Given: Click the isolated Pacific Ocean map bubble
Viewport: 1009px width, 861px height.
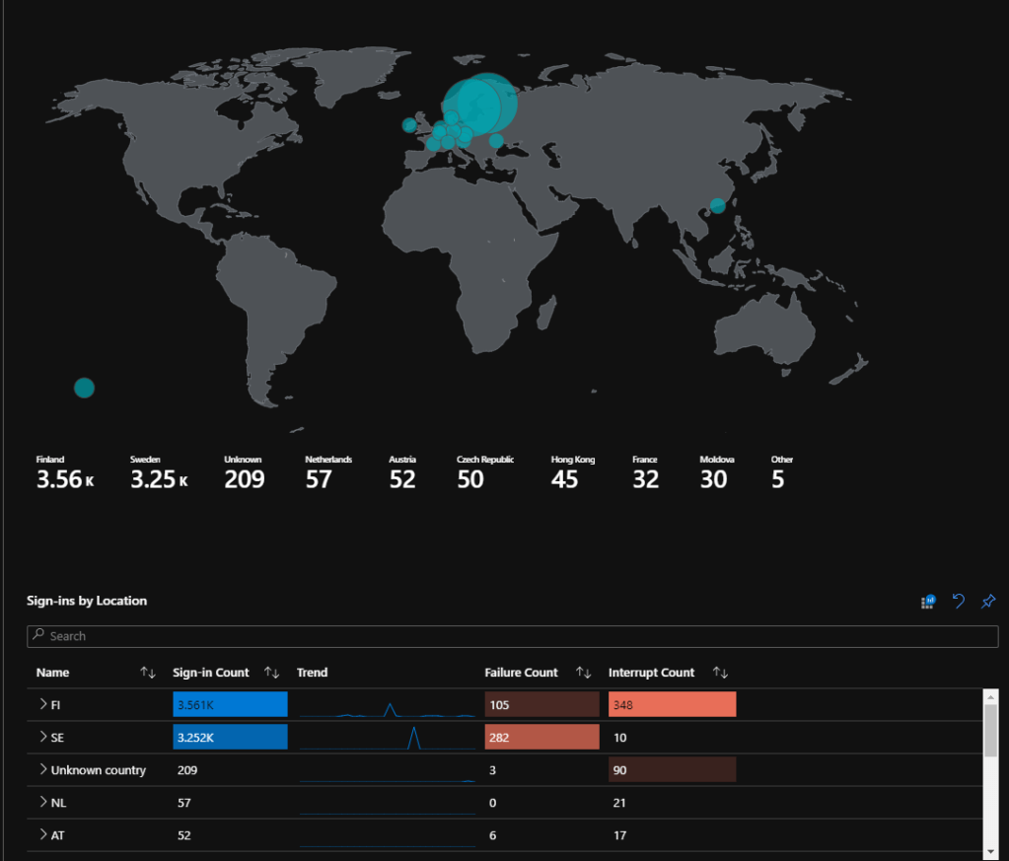Looking at the screenshot, I should point(84,388).
